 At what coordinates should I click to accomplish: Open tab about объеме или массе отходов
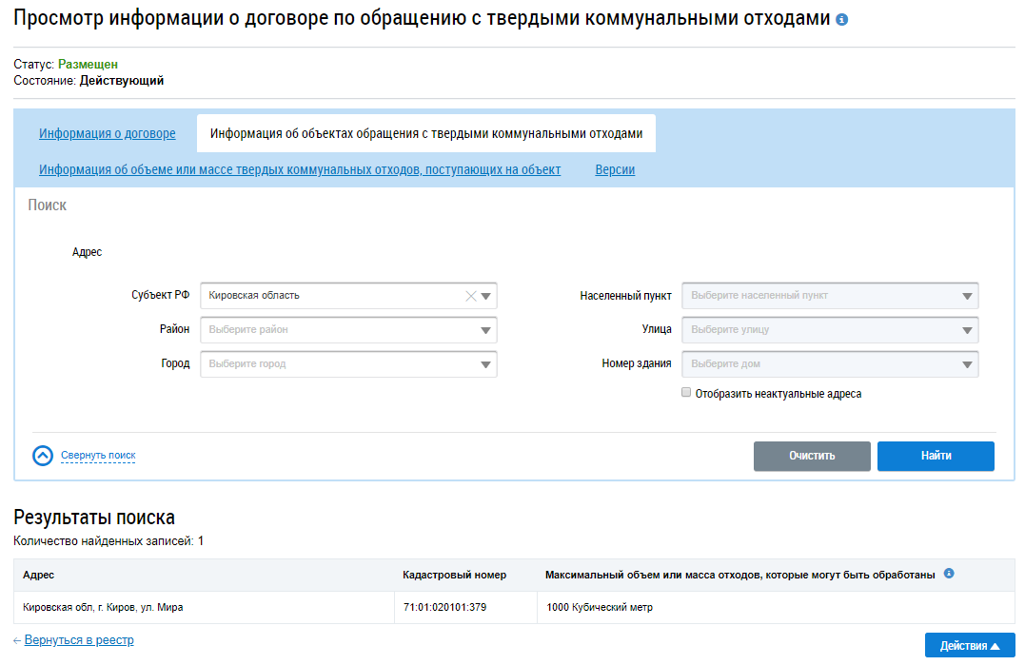click(300, 170)
